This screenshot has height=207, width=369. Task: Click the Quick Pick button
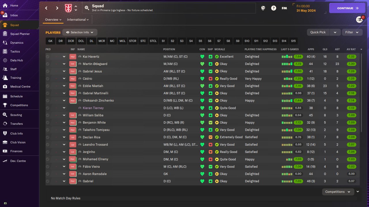318,32
